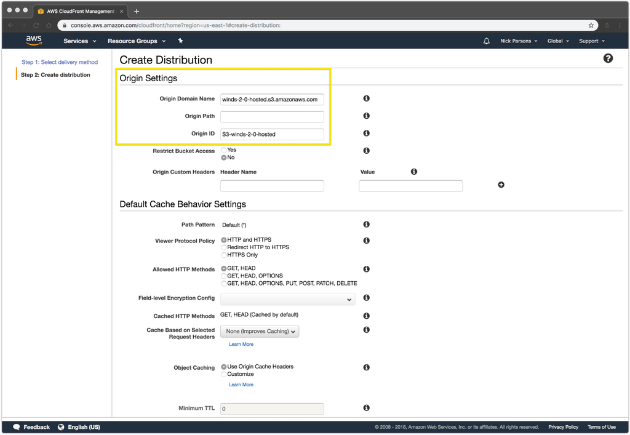Click the help question mark icon

(x=608, y=58)
